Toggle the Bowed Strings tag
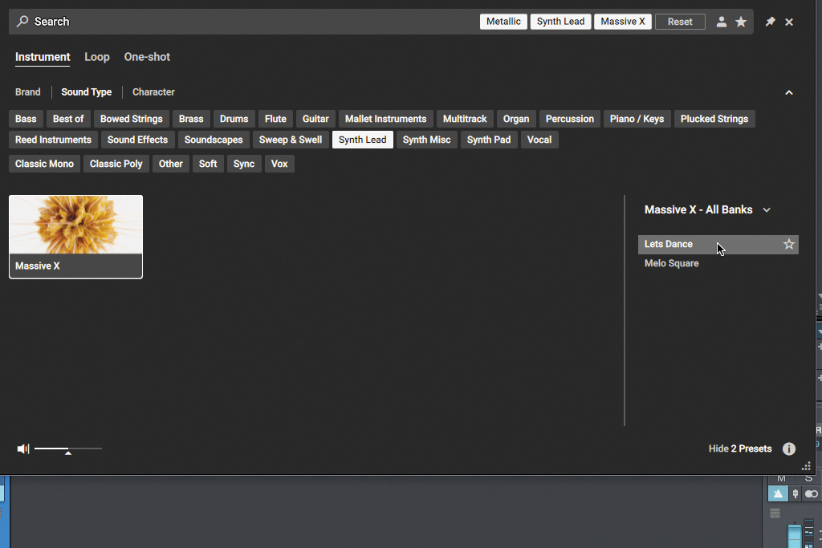This screenshot has height=548, width=822. tap(132, 119)
